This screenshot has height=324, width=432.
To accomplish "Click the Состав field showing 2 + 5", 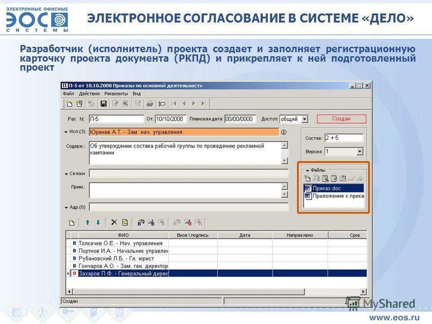I will (343, 138).
